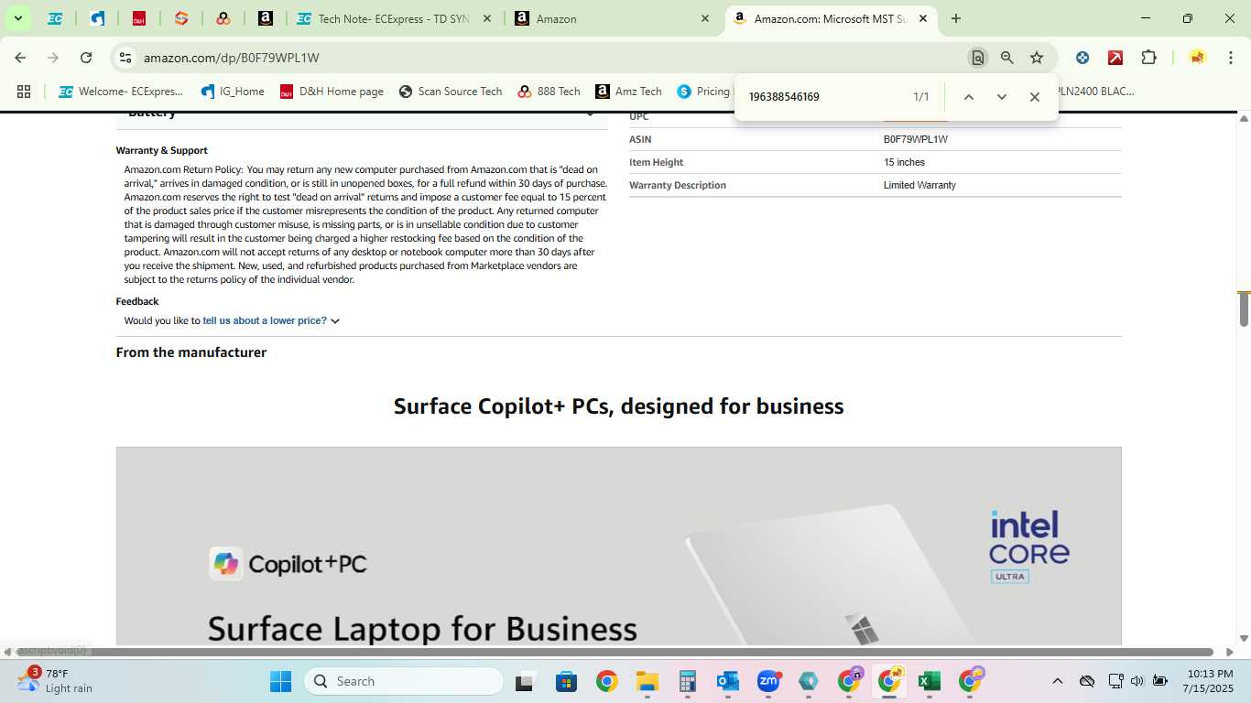This screenshot has width=1251, height=703.
Task: Click the Copilot+PC logo in banner
Action: tap(288, 564)
